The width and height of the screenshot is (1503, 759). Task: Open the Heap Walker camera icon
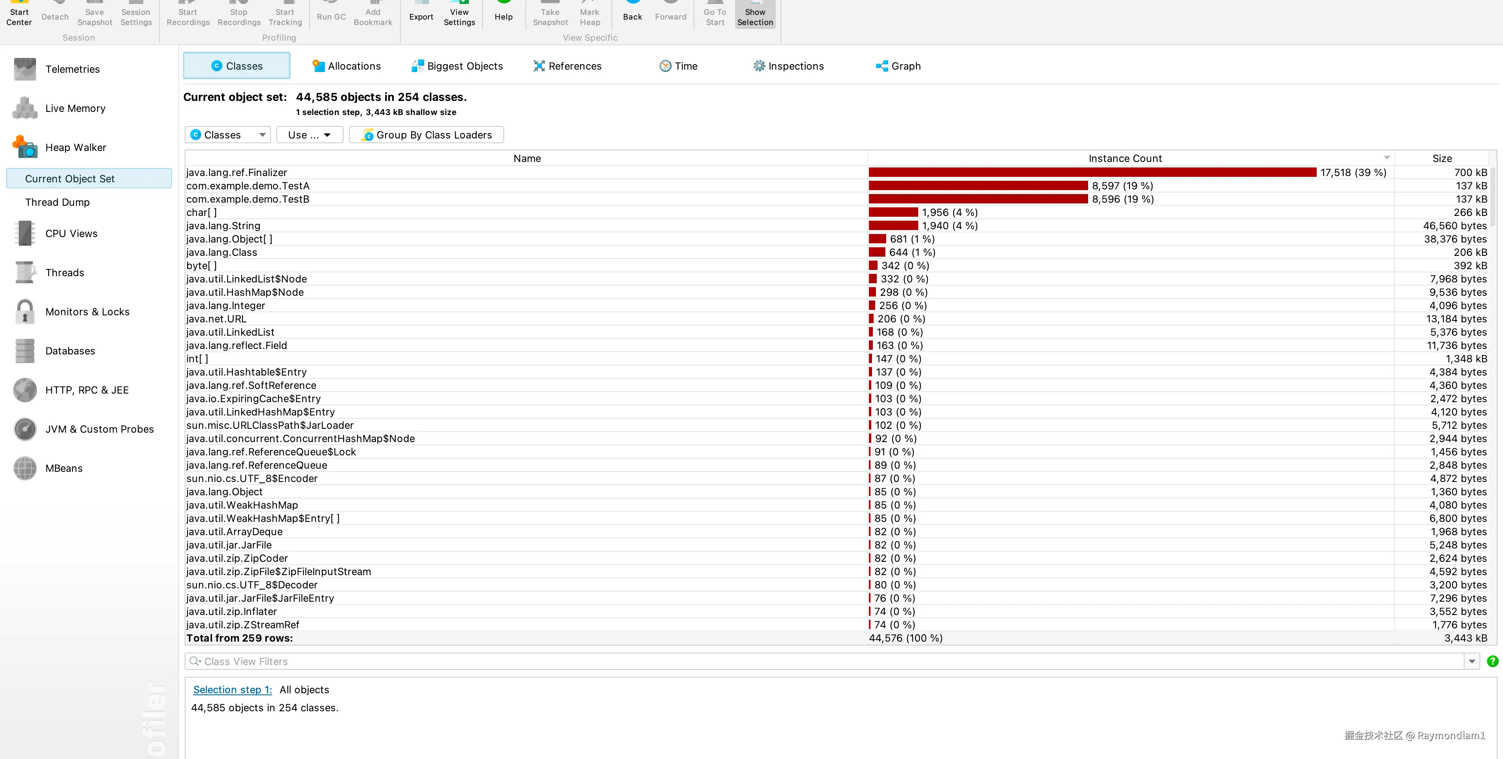[x=25, y=147]
